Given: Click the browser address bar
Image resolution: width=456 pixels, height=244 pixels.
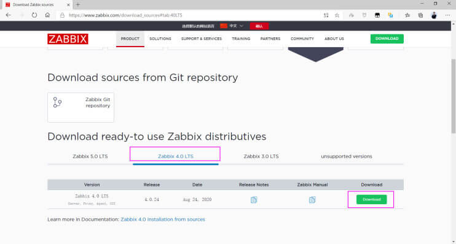Looking at the screenshot, I should (x=192, y=15).
